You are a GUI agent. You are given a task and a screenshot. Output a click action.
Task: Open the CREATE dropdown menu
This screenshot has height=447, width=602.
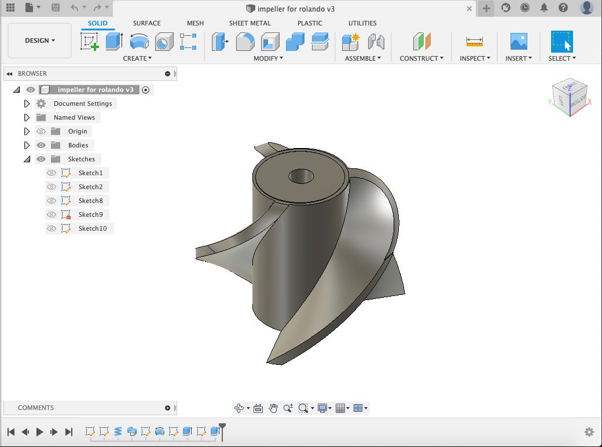point(137,58)
